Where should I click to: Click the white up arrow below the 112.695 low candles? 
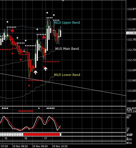(x=35, y=72)
